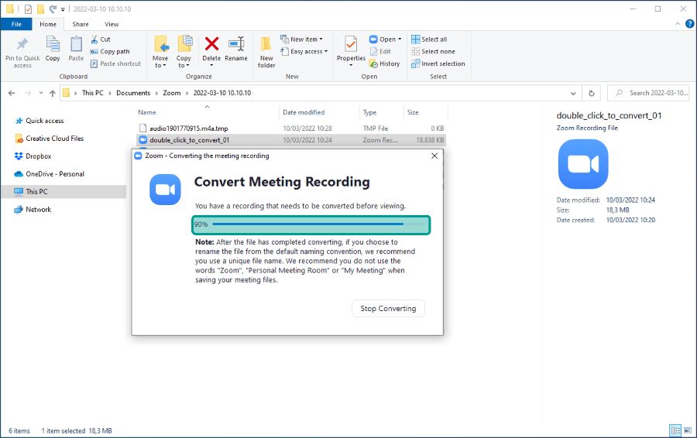Select Copy path in Clipboard group

point(110,52)
